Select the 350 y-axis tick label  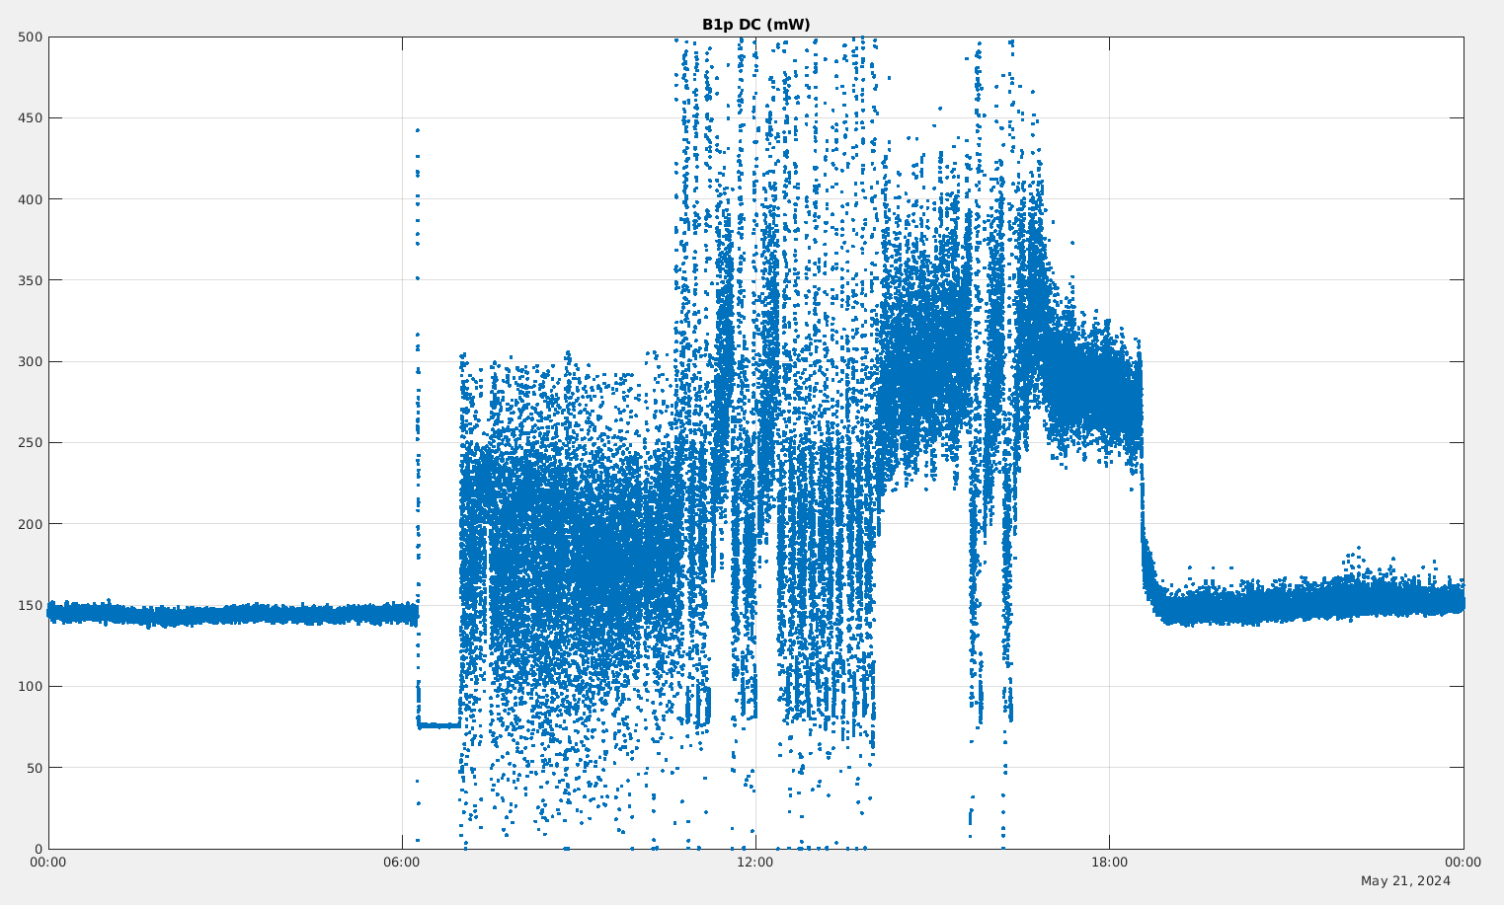[31, 280]
